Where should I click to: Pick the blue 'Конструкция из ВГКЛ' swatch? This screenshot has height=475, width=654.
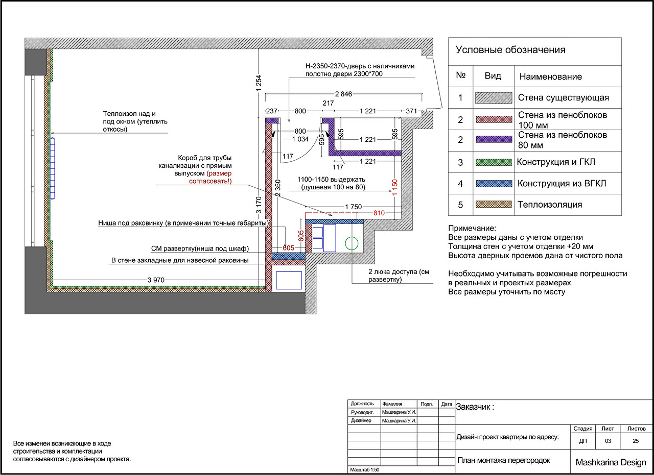[x=493, y=184]
